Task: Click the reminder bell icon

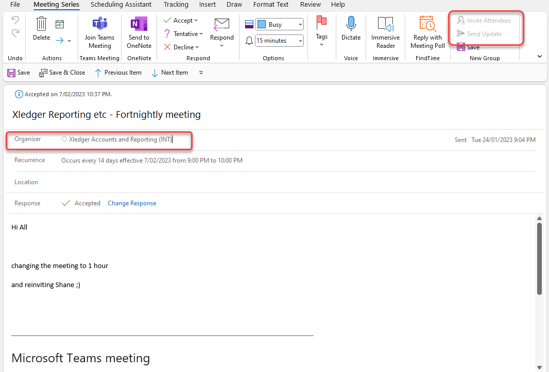Action: [x=249, y=41]
